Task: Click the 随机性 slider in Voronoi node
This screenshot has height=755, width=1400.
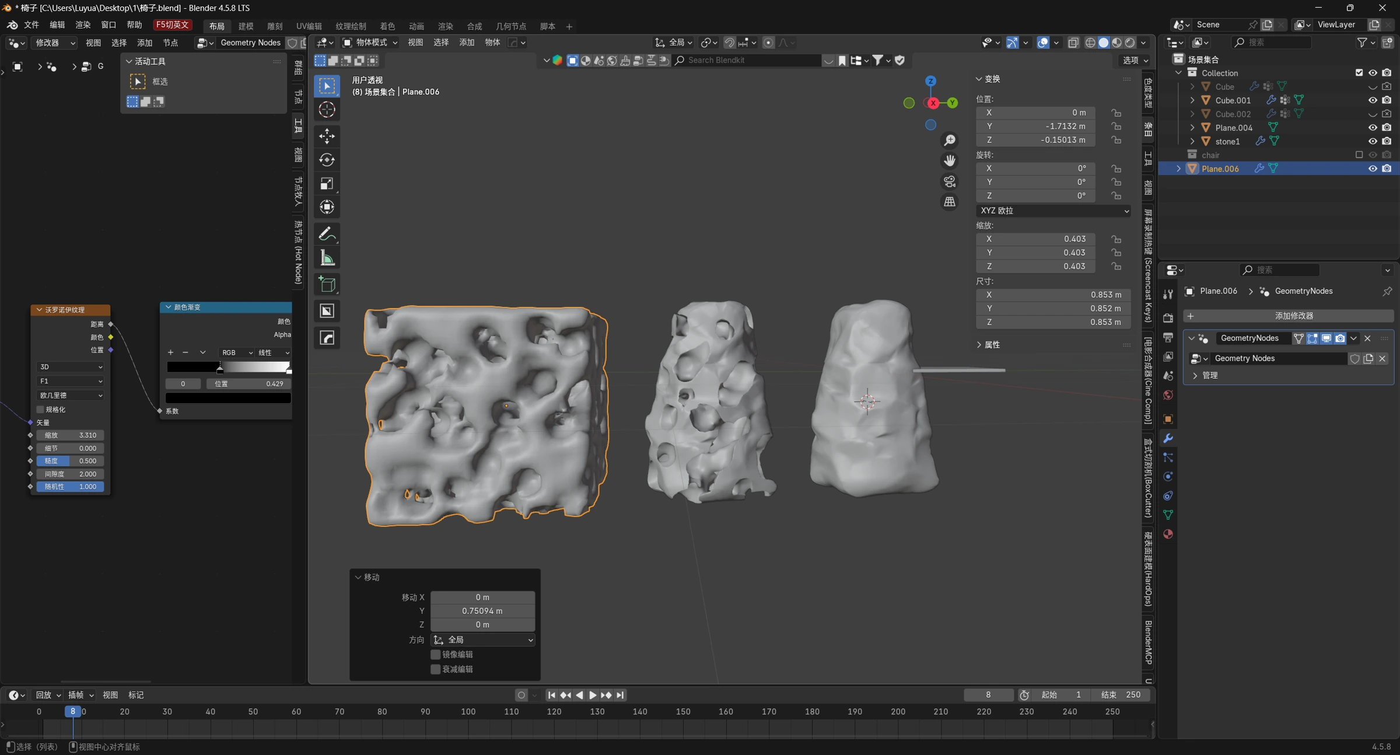Action: point(71,487)
